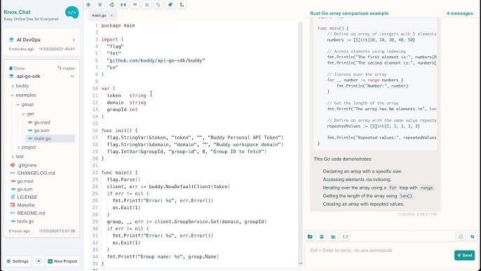The width and height of the screenshot is (481, 271).
Task: Click the teal code-bracket logo icon
Action: tap(72, 13)
